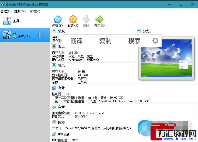Click the 控制器: IDE label
The width and height of the screenshot is (198, 142).
point(60,94)
